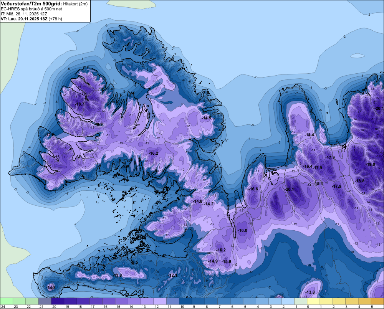Click the grey-purple legend swatch starting at -21
This screenshot has height=309, width=384.
pyautogui.click(x=45, y=301)
